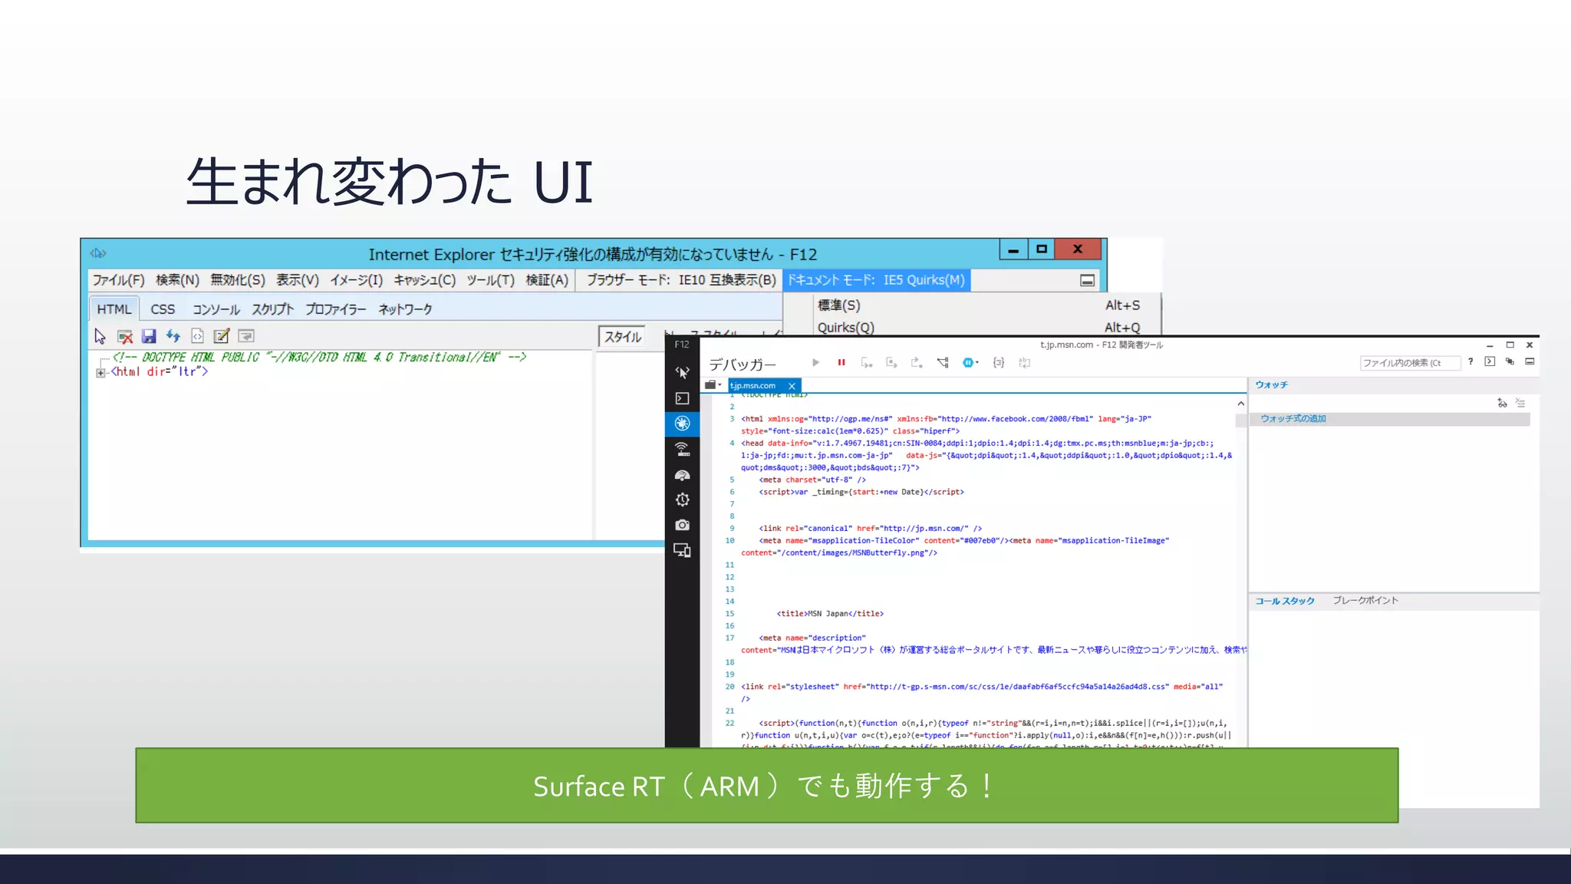Select the スクリプト tab in old F12
The height and width of the screenshot is (884, 1571).
[x=273, y=309]
